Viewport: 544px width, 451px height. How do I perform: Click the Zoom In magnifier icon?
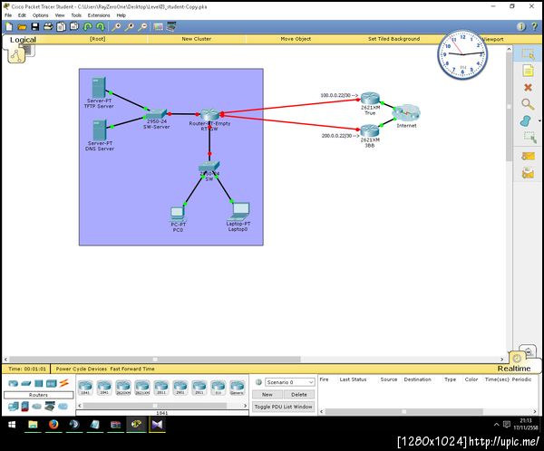tap(116, 26)
